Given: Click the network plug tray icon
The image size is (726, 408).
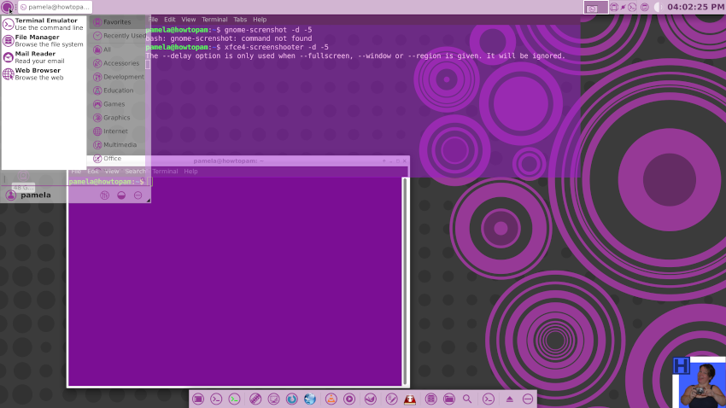Looking at the screenshot, I should [x=624, y=7].
